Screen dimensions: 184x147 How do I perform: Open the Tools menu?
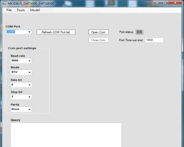(x=21, y=10)
